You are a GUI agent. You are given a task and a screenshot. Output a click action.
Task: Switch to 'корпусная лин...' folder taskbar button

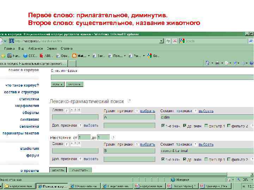[20, 186]
